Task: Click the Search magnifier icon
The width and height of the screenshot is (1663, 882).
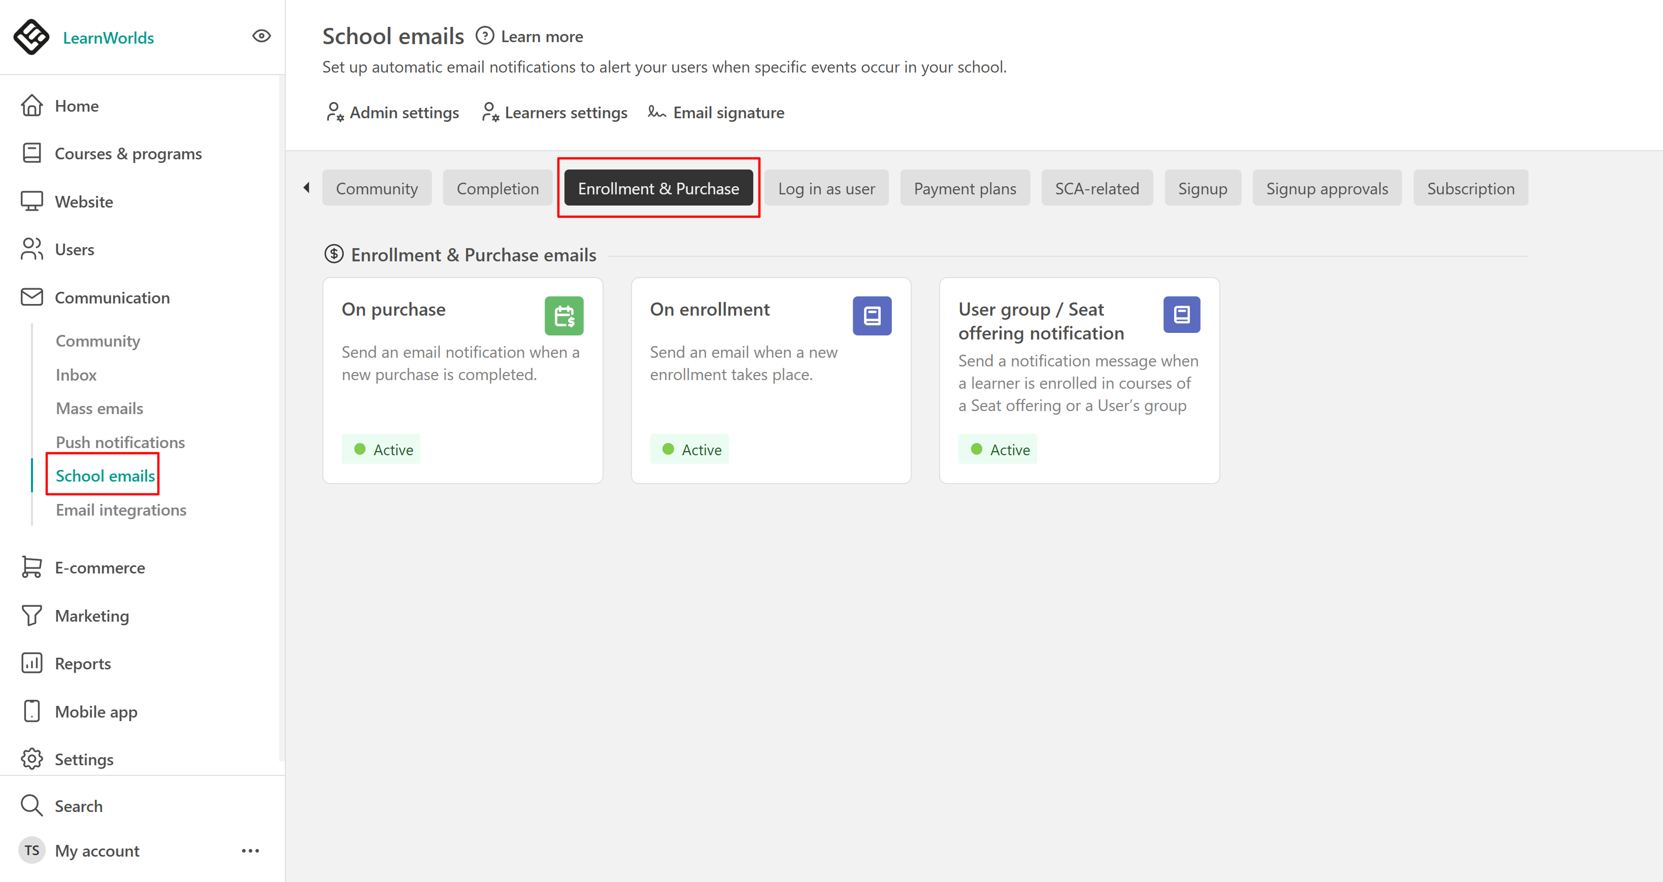Action: tap(31, 805)
